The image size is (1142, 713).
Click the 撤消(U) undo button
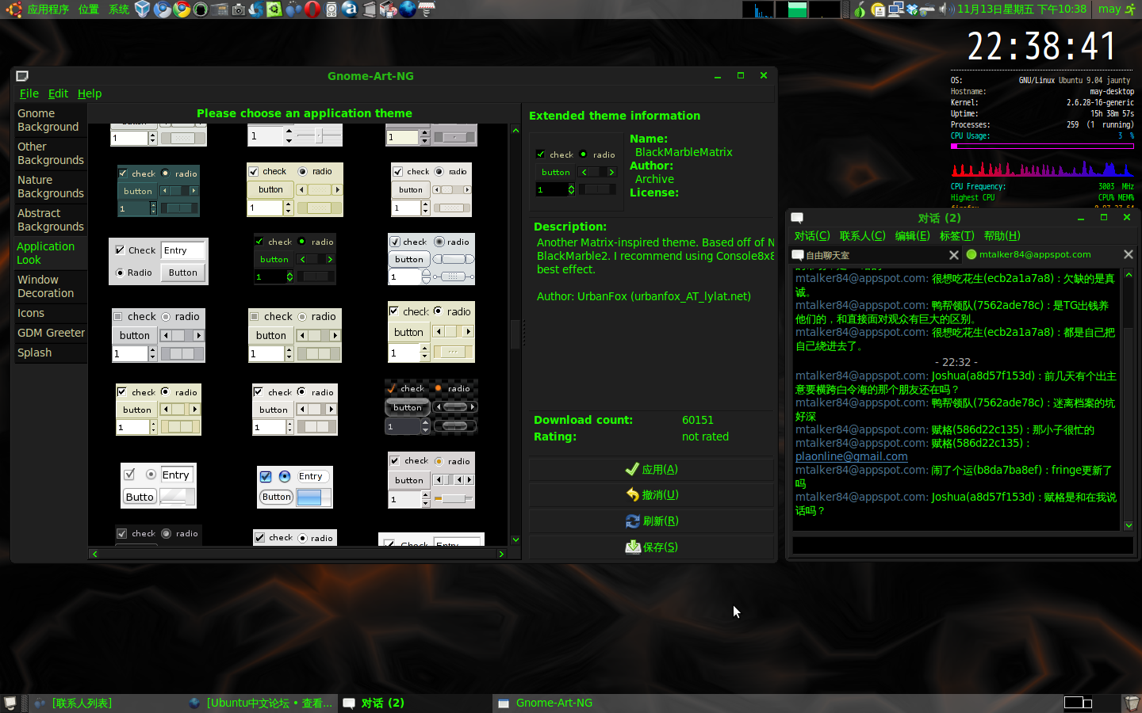(651, 494)
